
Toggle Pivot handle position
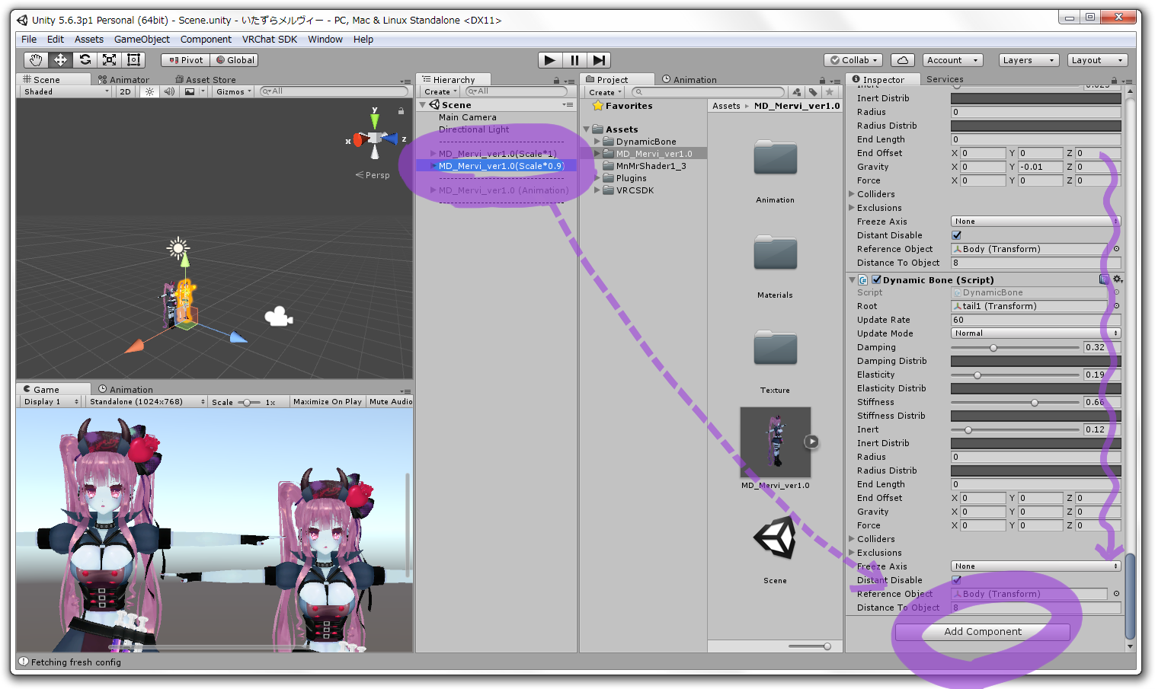[x=186, y=60]
